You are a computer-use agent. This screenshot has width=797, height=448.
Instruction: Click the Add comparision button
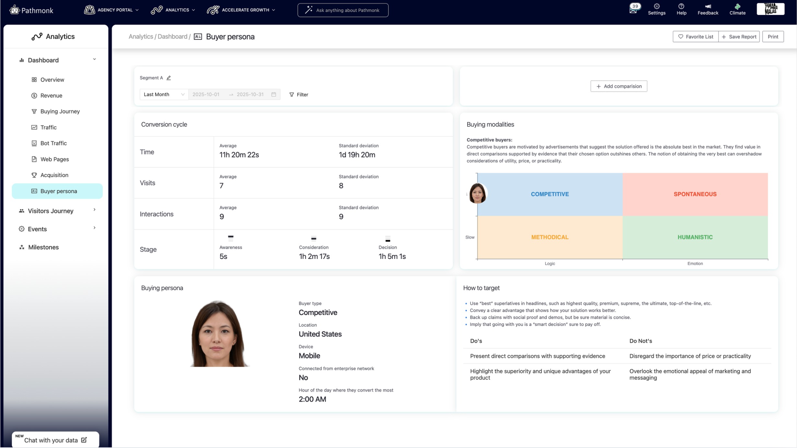(x=618, y=86)
